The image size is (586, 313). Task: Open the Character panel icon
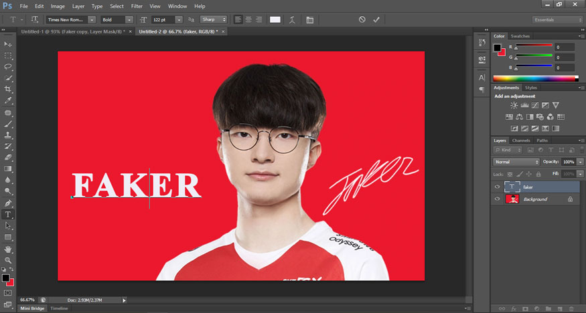click(482, 78)
